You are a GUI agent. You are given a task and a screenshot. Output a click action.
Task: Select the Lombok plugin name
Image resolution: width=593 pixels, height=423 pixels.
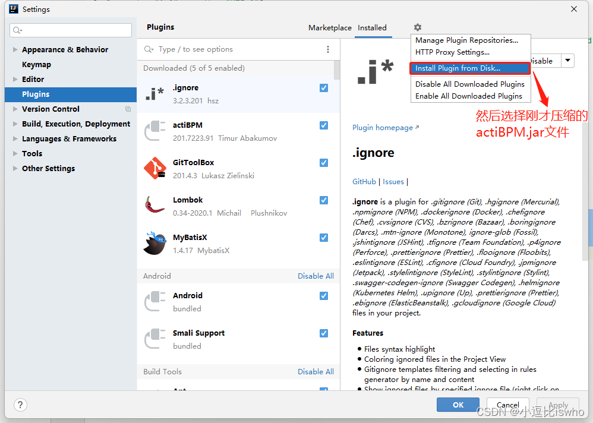point(188,200)
